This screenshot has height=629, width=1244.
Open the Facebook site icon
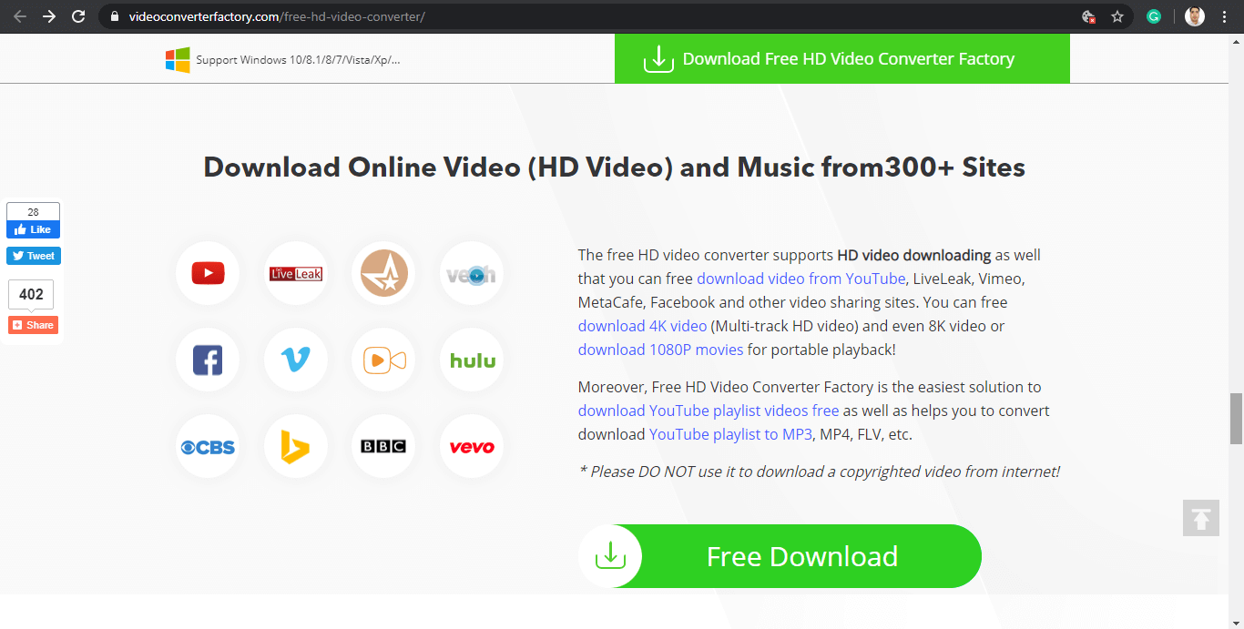(x=208, y=360)
